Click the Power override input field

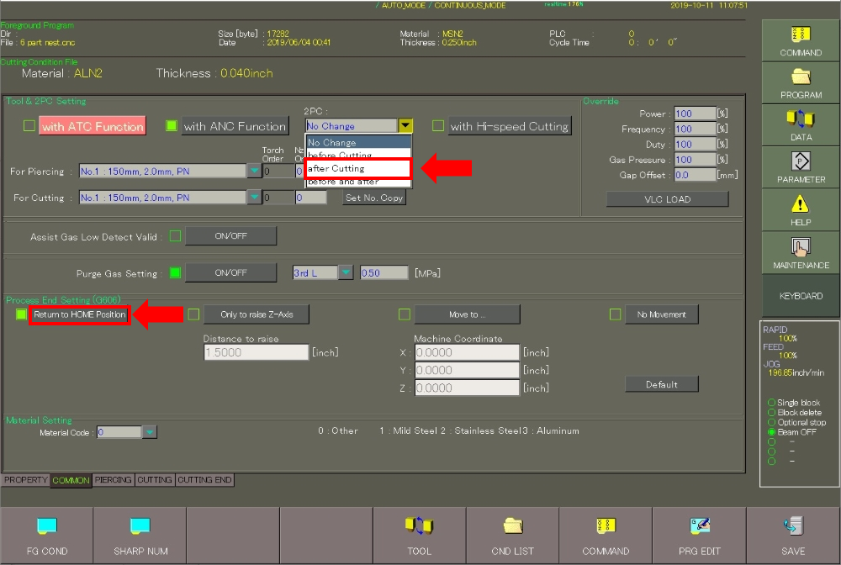[694, 114]
